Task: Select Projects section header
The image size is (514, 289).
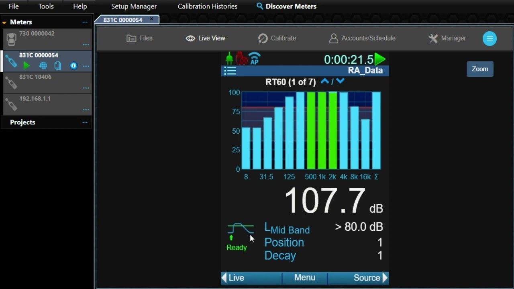Action: [22, 122]
